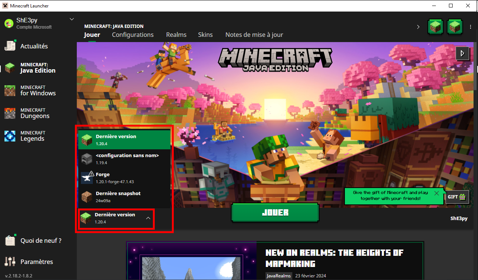
Task: Open the Realms tab
Action: pos(176,35)
